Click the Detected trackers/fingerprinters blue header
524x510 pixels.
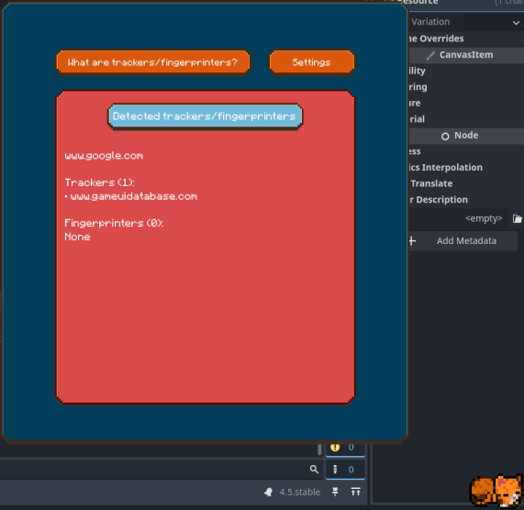(205, 116)
